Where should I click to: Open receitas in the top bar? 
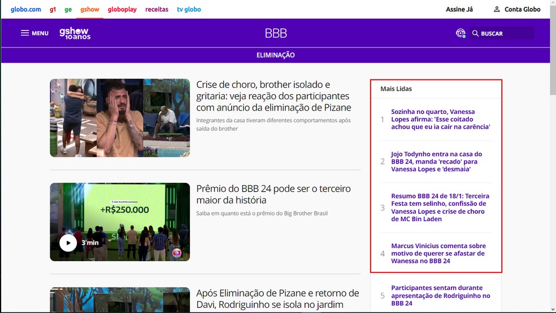[x=157, y=9]
